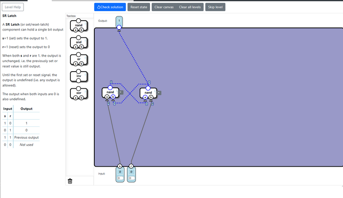Pick the or gate from the toolbox

79,59
